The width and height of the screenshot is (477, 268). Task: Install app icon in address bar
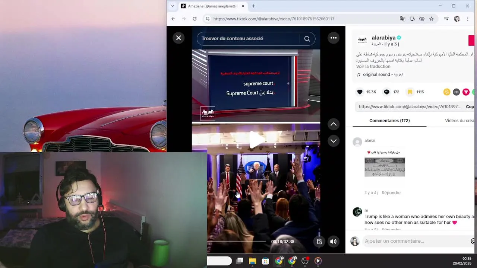pyautogui.click(x=412, y=19)
